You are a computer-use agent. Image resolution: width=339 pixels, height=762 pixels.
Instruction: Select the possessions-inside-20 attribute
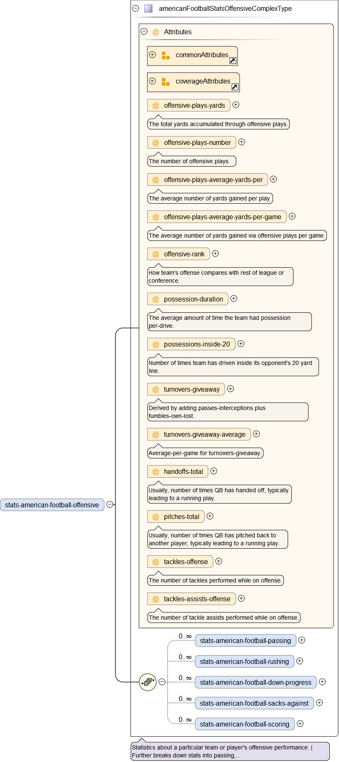[196, 344]
